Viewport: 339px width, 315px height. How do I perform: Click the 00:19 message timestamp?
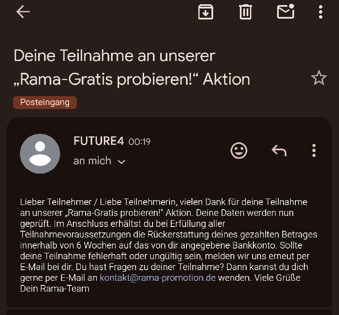[x=139, y=142]
